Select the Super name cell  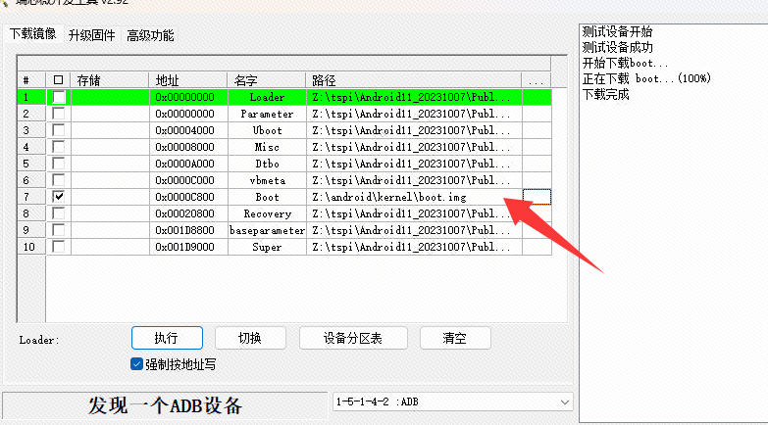pos(267,247)
